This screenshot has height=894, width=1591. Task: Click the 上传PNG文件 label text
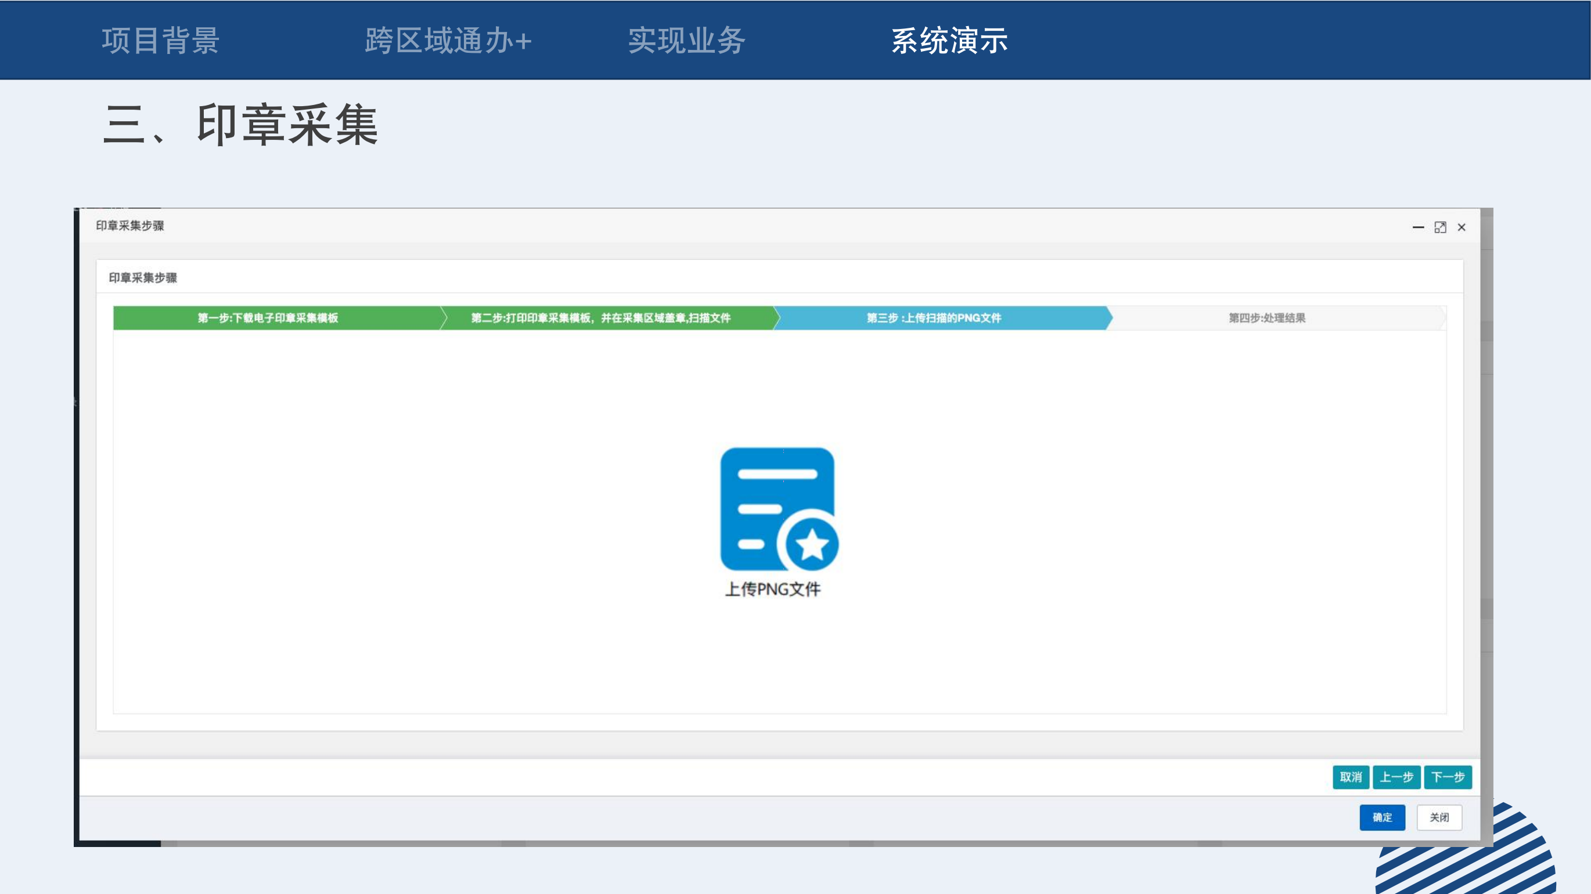[x=773, y=589]
